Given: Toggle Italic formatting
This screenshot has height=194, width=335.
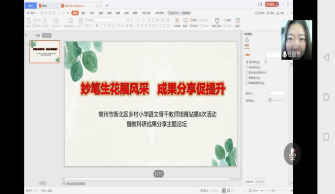Looking at the screenshot, I should pos(101,26).
